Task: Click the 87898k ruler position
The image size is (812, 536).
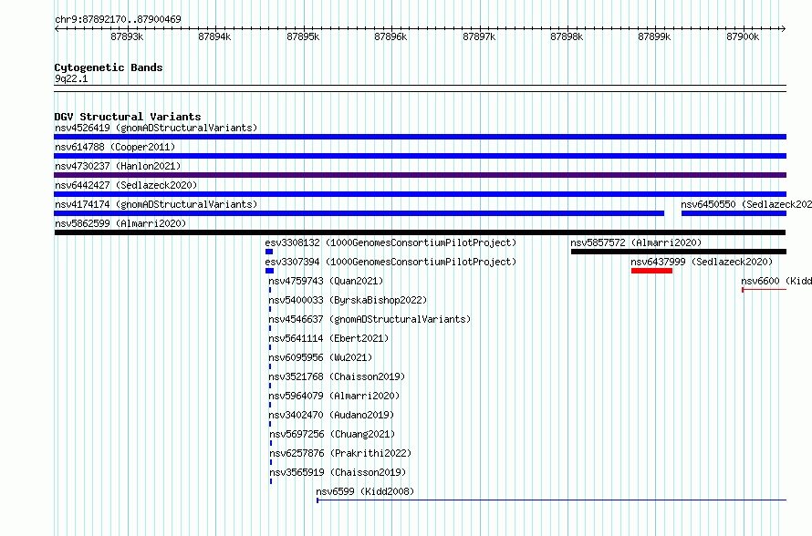Action: (x=567, y=36)
